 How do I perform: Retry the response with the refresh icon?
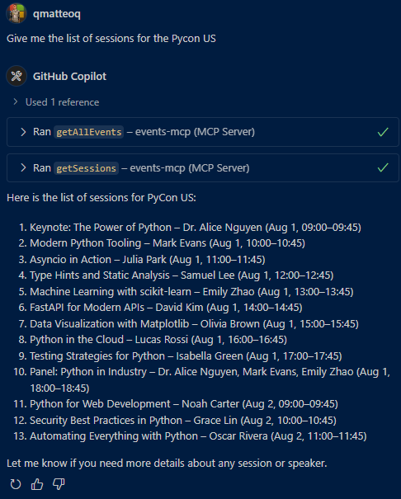pos(16,484)
